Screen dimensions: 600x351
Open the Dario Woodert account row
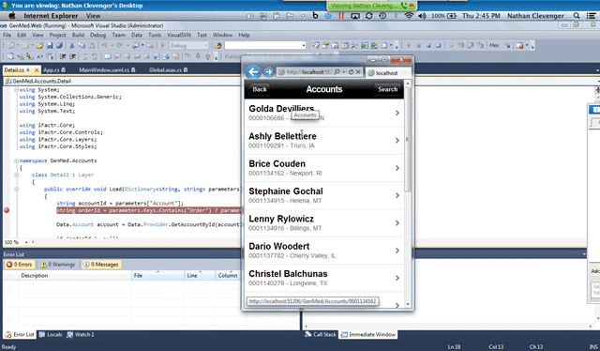(324, 251)
